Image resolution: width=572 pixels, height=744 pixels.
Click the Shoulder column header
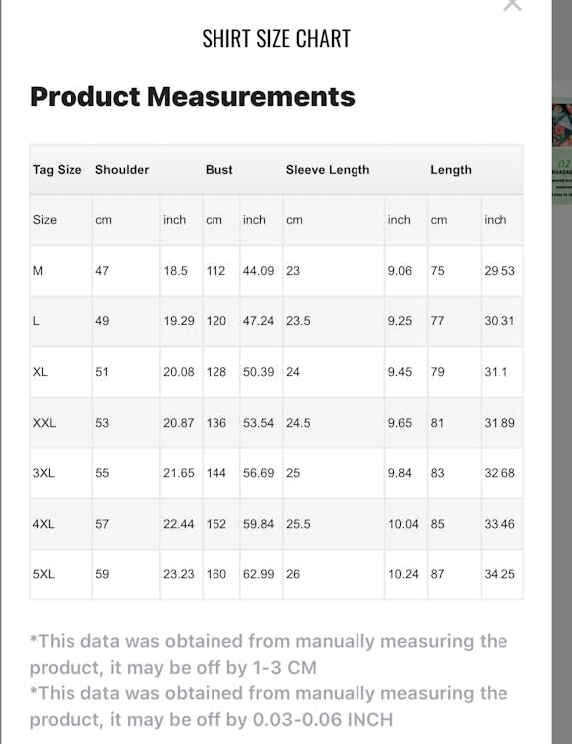tap(122, 170)
